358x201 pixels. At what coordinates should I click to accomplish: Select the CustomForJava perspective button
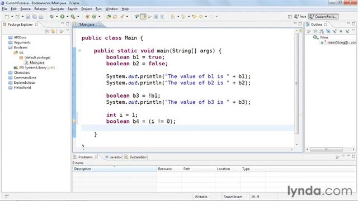pyautogui.click(x=323, y=16)
